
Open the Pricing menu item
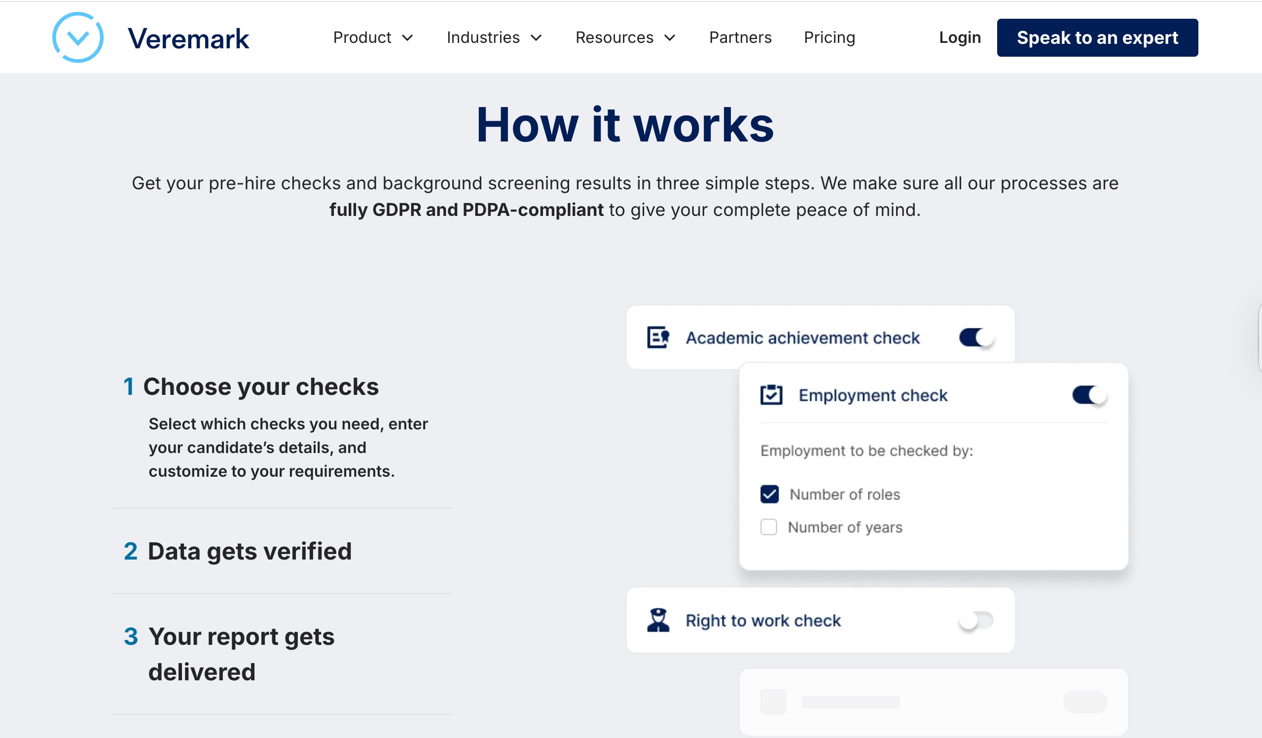coord(829,37)
